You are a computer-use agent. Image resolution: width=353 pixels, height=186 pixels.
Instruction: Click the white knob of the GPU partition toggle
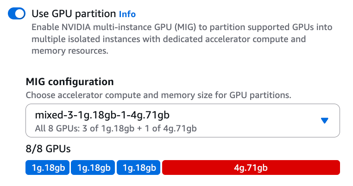point(20,14)
